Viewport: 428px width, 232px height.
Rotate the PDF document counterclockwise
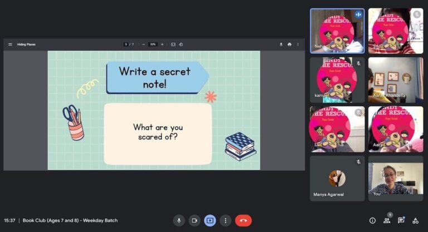coord(181,45)
